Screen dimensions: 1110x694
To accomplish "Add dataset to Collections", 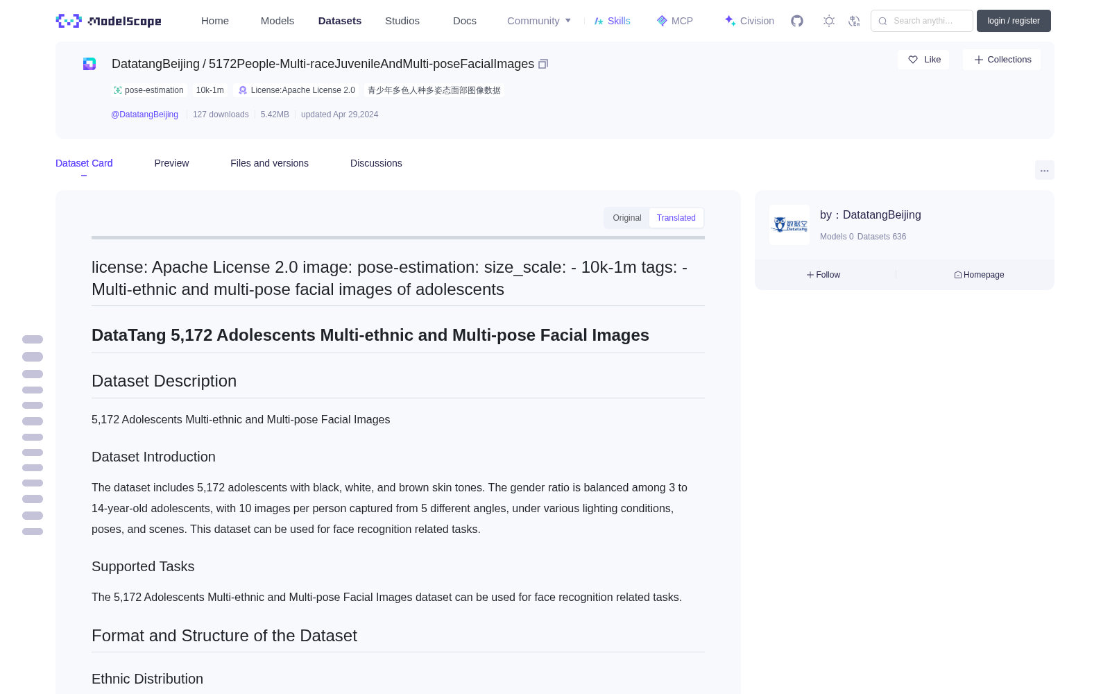I will click(x=1002, y=60).
